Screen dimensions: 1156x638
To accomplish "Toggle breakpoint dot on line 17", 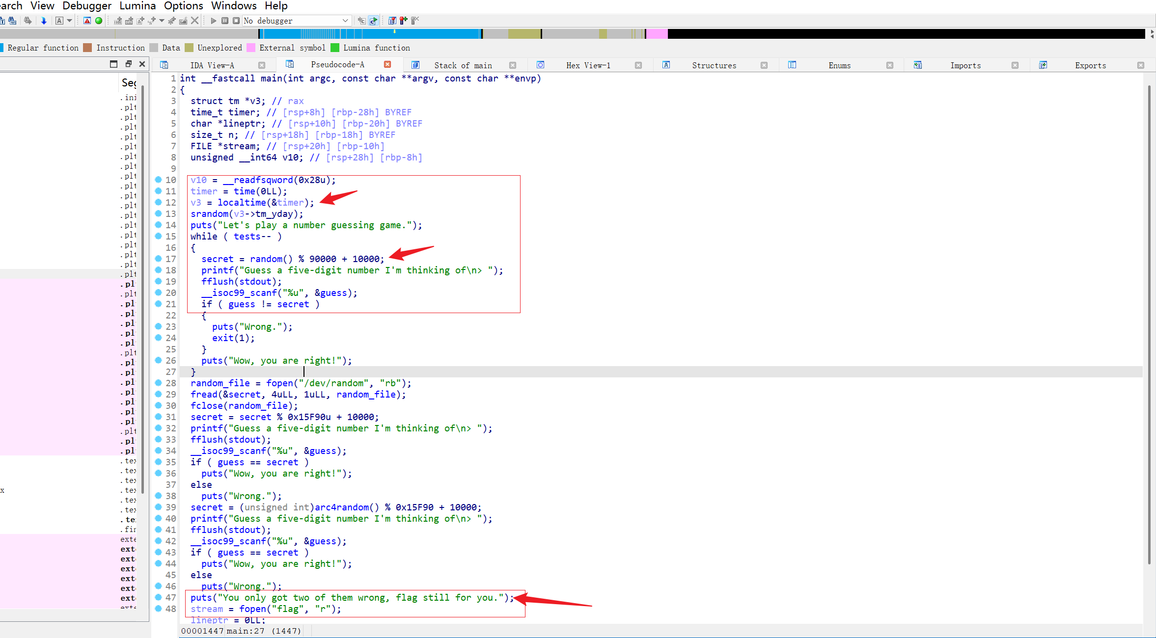I will [x=159, y=259].
